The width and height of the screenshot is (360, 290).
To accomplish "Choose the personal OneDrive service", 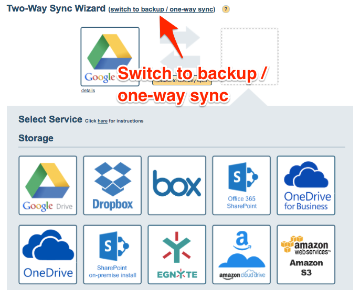I will coord(48,254).
